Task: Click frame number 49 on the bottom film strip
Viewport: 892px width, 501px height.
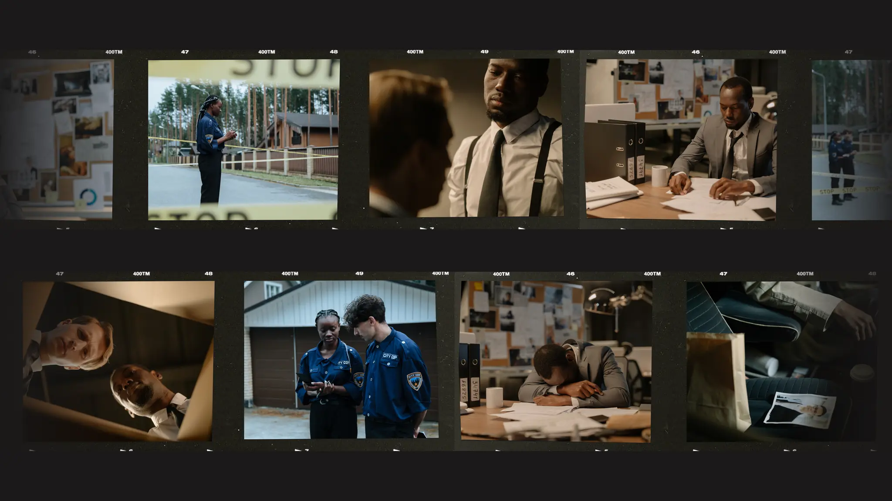Action: point(359,274)
